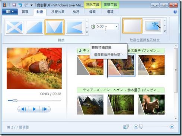This screenshot has width=182, height=136.
Task: Open the transition duration dropdown arrow
Action: tap(116, 26)
